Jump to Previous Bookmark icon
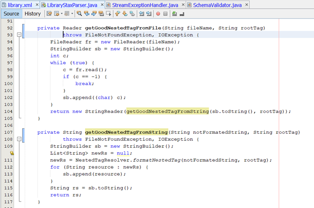 [x=118, y=14]
